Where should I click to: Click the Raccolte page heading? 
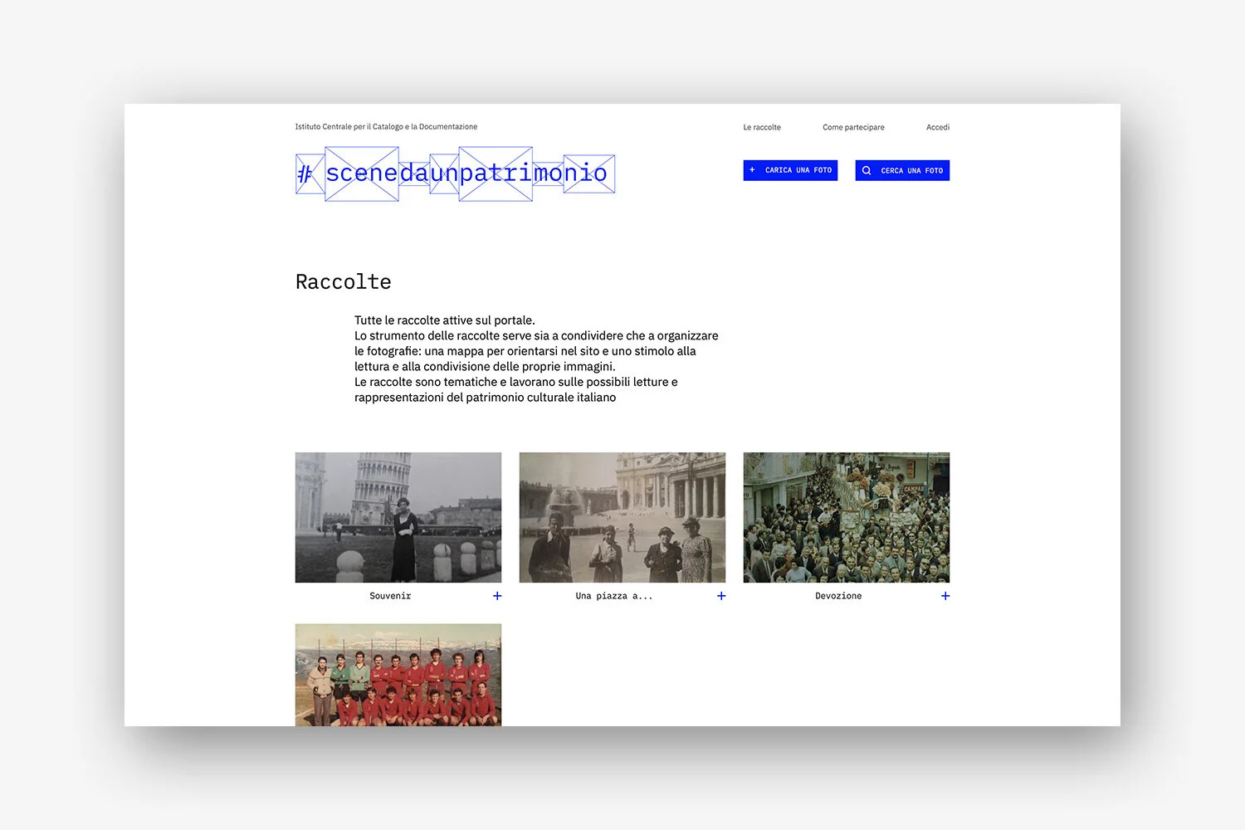(x=343, y=282)
